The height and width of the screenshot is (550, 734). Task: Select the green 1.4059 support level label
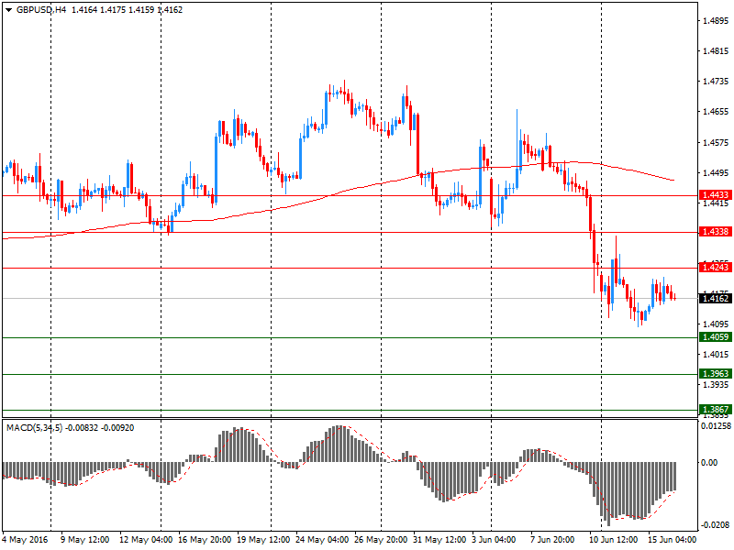pos(716,336)
